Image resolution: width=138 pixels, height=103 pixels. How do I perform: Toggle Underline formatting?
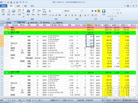(72, 15)
